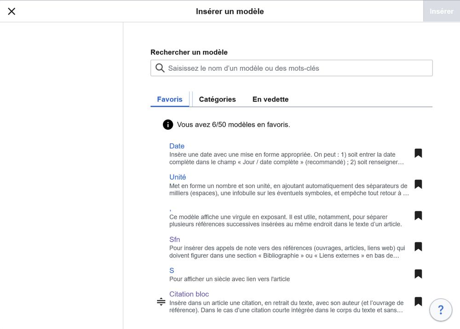Open the help question mark button
This screenshot has width=460, height=329.
(x=441, y=310)
